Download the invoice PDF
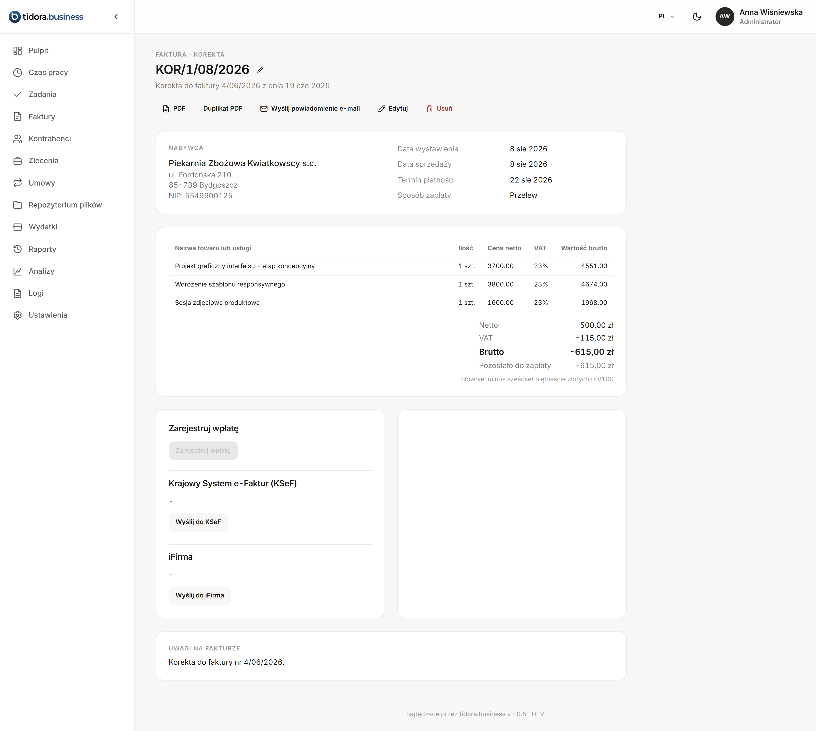Screen dimensions: 816x731 pos(174,108)
